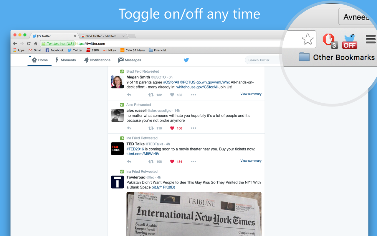
Task: Retweet alex russell's tweet with 116 retweets
Action: click(151, 128)
